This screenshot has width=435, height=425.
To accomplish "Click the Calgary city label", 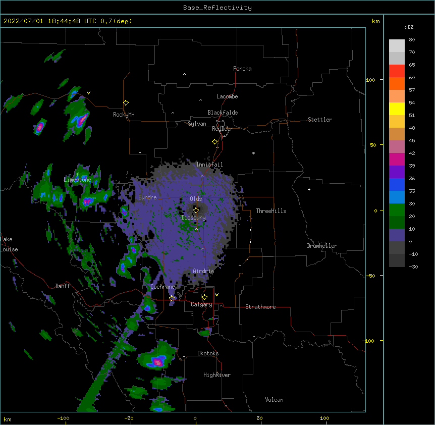I will [x=201, y=304].
